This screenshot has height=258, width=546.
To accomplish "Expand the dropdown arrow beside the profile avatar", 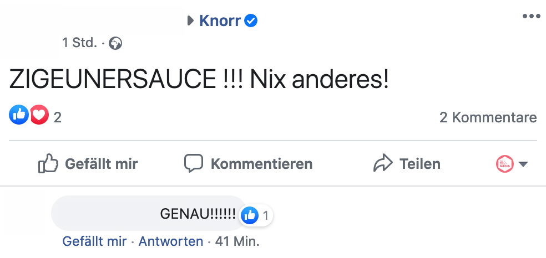I will pyautogui.click(x=523, y=164).
